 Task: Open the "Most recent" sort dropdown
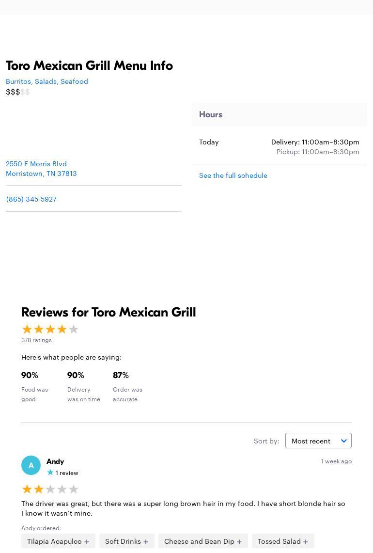coord(318,441)
